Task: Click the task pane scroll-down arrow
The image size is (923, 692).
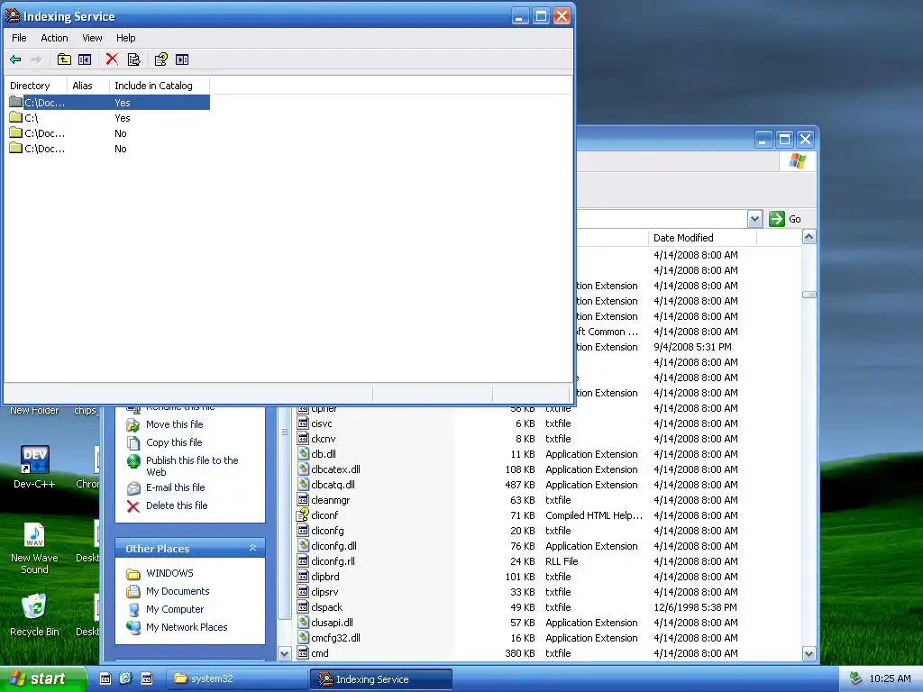Action: (284, 654)
